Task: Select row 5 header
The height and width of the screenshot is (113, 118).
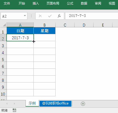Action: point(3,58)
